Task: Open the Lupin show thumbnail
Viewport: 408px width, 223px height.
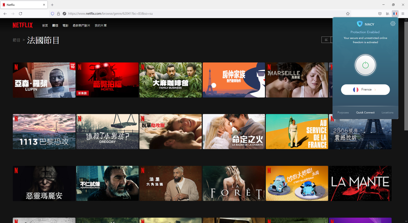Action: 44,80
